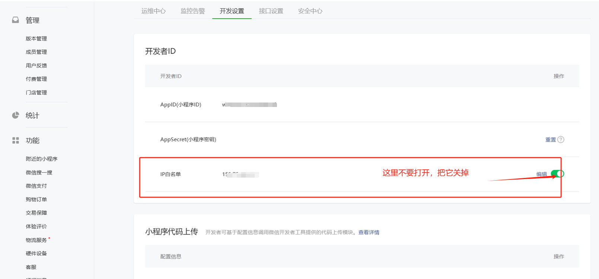This screenshot has width=599, height=279.
Task: Open 物流服务 in sidebar
Action: point(36,240)
